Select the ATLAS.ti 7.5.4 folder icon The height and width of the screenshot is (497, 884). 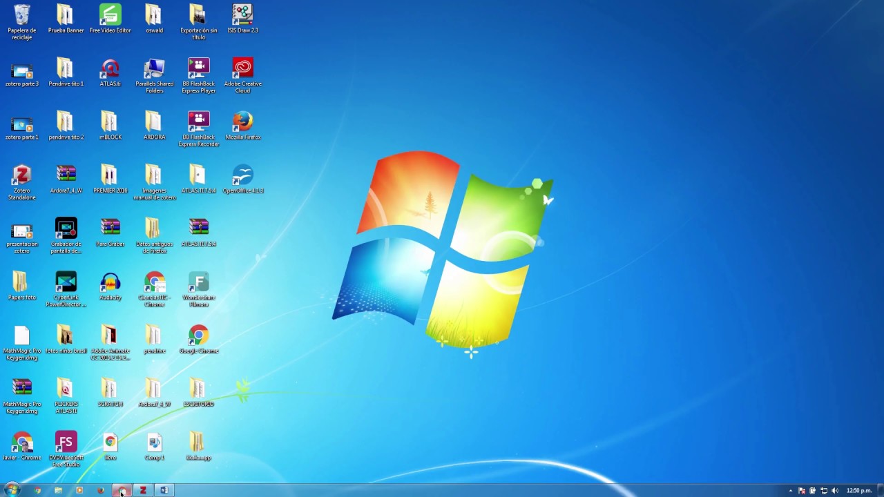click(198, 179)
